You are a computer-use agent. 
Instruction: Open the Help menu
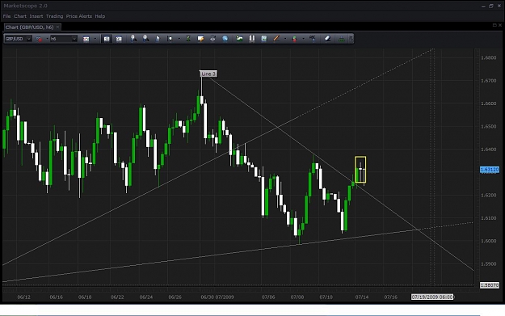[x=100, y=16]
